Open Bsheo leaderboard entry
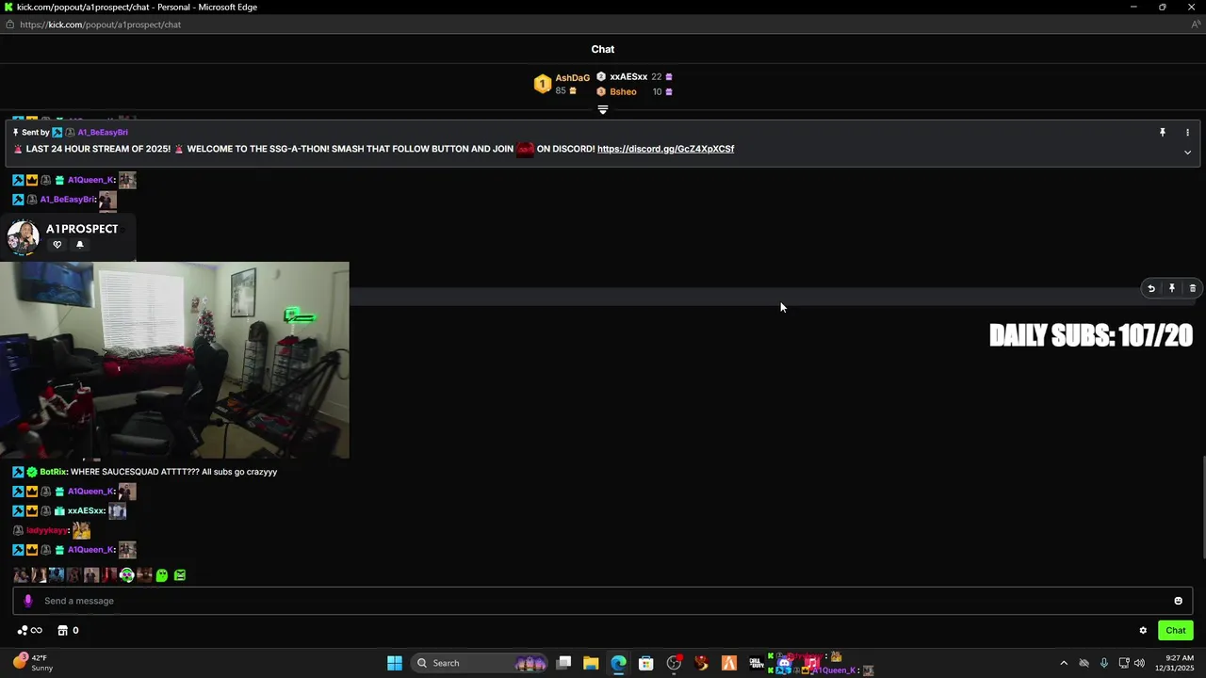This screenshot has height=678, width=1206. pyautogui.click(x=634, y=92)
